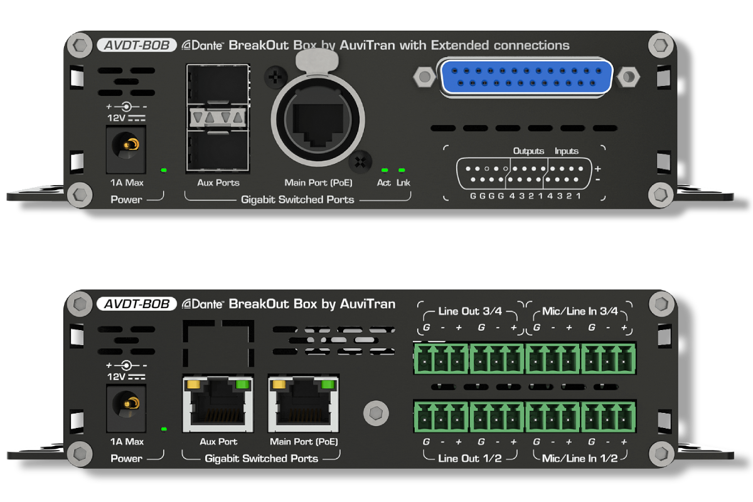Image resolution: width=753 pixels, height=502 pixels.
Task: Click the AVDT-BOB badge on the lower unit
Action: coord(137,304)
